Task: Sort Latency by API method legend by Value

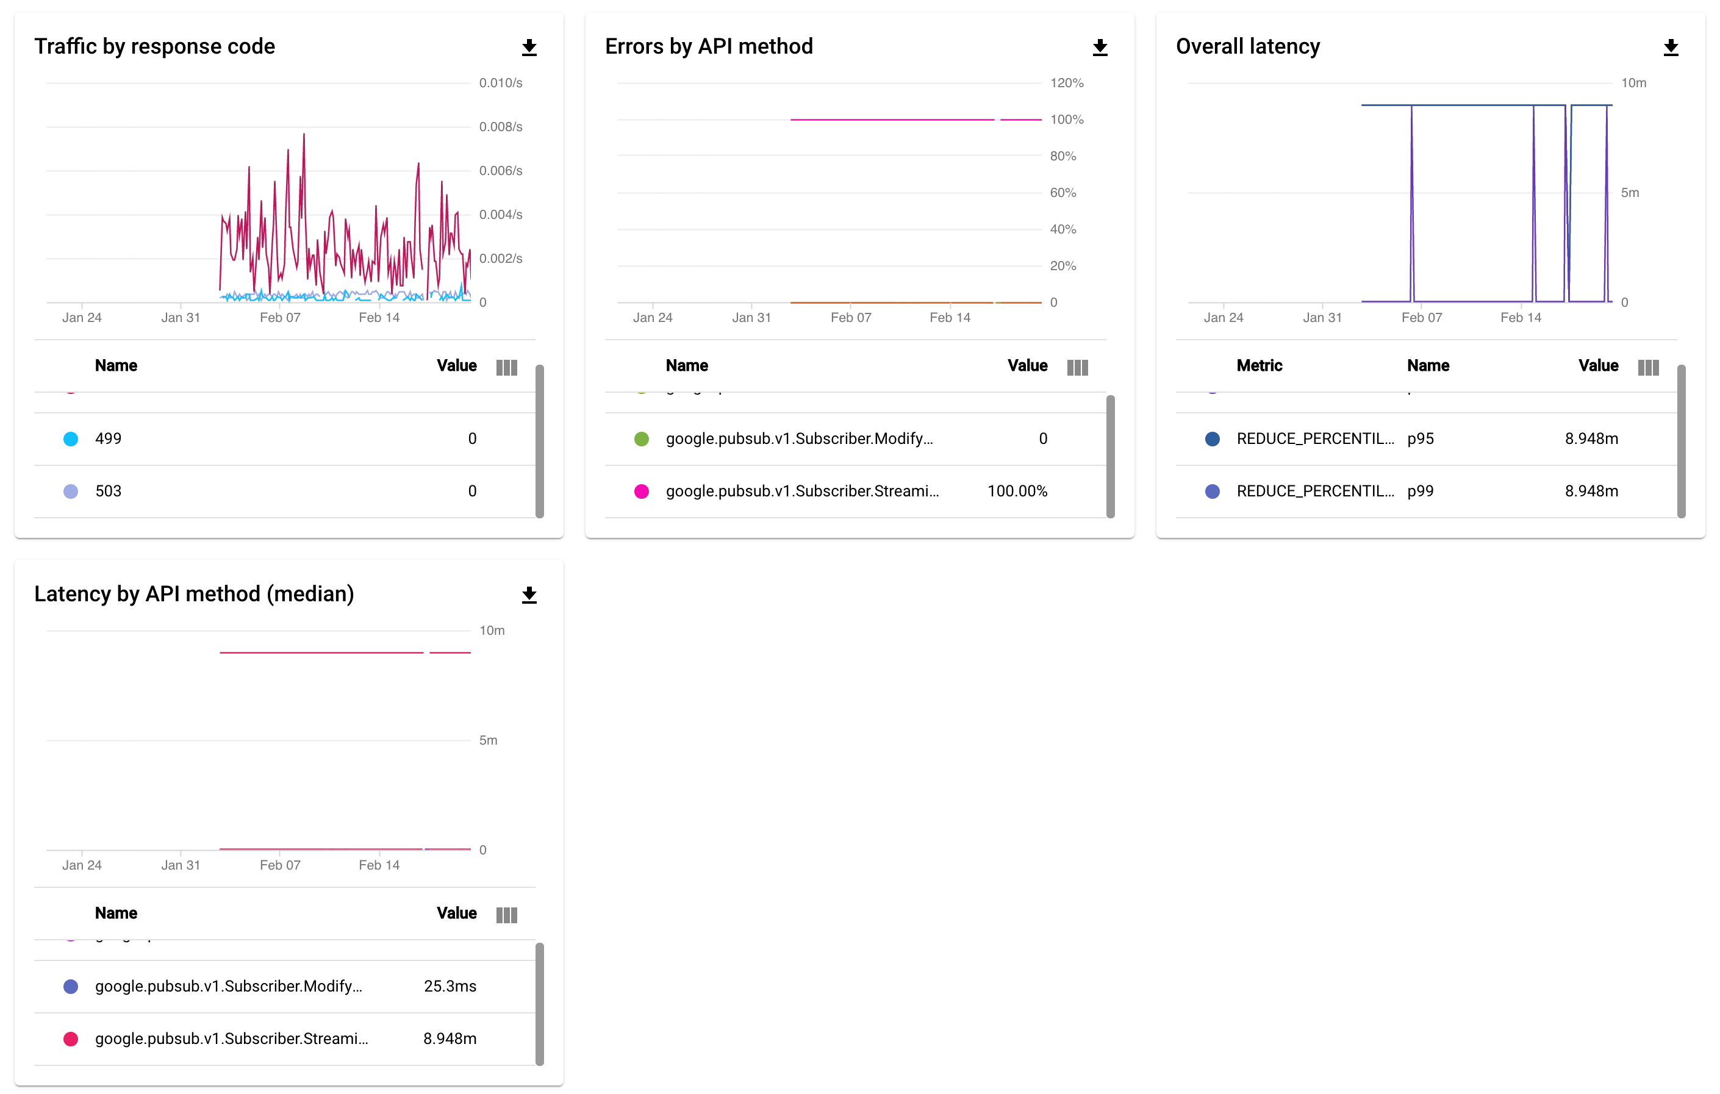Action: click(456, 913)
